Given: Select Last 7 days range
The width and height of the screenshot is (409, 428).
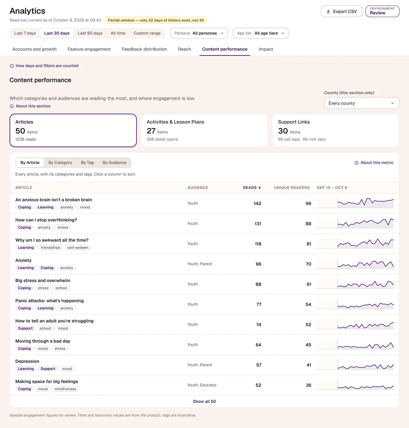Looking at the screenshot, I should pyautogui.click(x=25, y=33).
